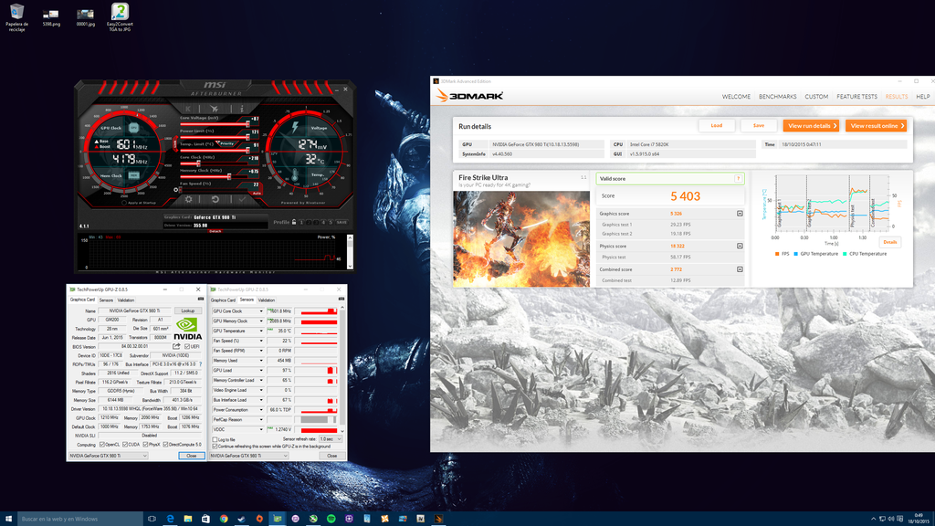The width and height of the screenshot is (935, 526).
Task: Expand the Physics score details
Action: 740,246
